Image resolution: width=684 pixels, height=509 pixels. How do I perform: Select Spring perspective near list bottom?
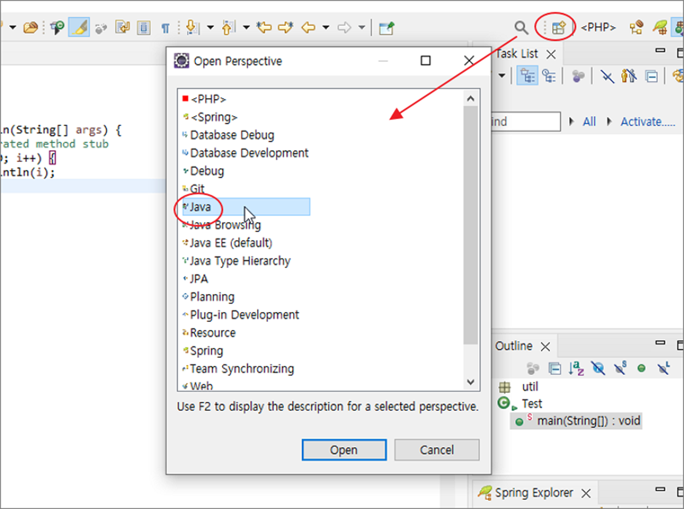coord(206,351)
